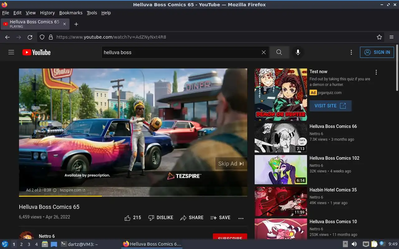Bookmark this page with the star
Screen dimensions: 399x249
[x=379, y=37]
